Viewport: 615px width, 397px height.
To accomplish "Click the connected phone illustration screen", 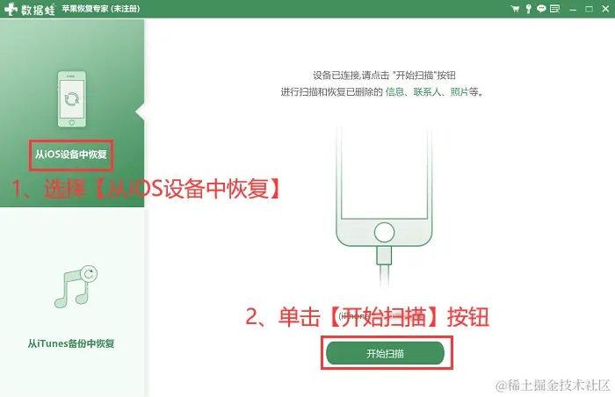I will coord(384,173).
